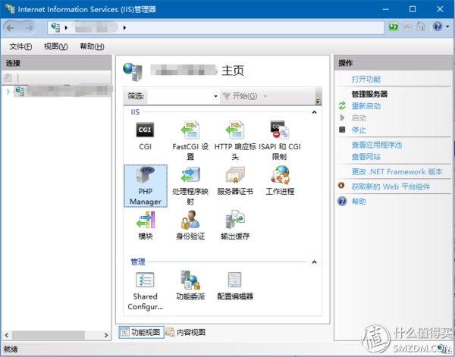Click 停止 to stop server
The image size is (455, 357).
(359, 130)
